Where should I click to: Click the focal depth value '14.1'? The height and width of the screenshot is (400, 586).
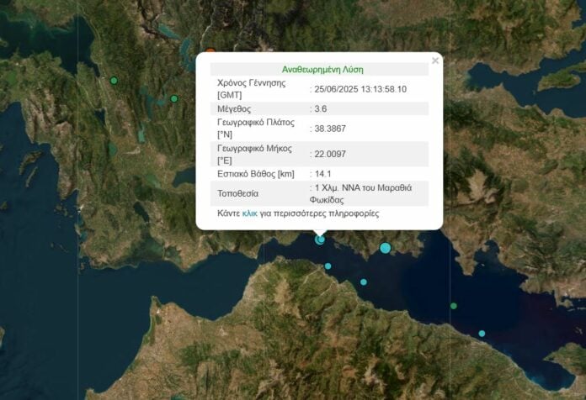coord(323,174)
